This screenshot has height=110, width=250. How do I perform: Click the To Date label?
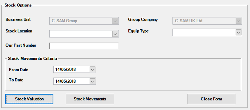[16, 80]
